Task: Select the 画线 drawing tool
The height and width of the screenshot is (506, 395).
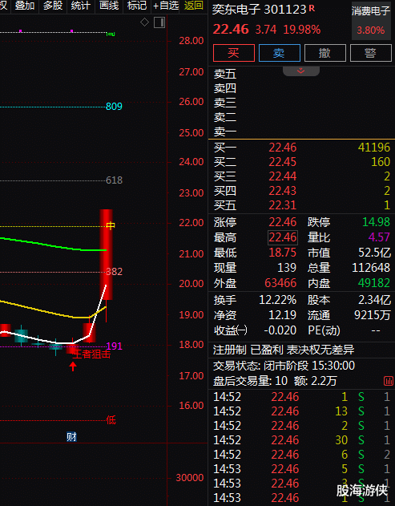Action: click(x=109, y=6)
